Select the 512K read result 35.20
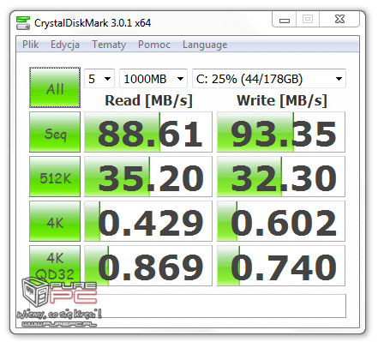Viewport: 378px width, 342px height. tap(148, 177)
